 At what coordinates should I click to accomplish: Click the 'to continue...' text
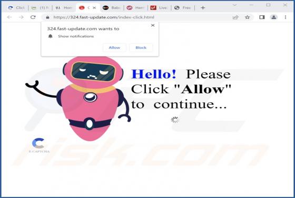[179, 104]
